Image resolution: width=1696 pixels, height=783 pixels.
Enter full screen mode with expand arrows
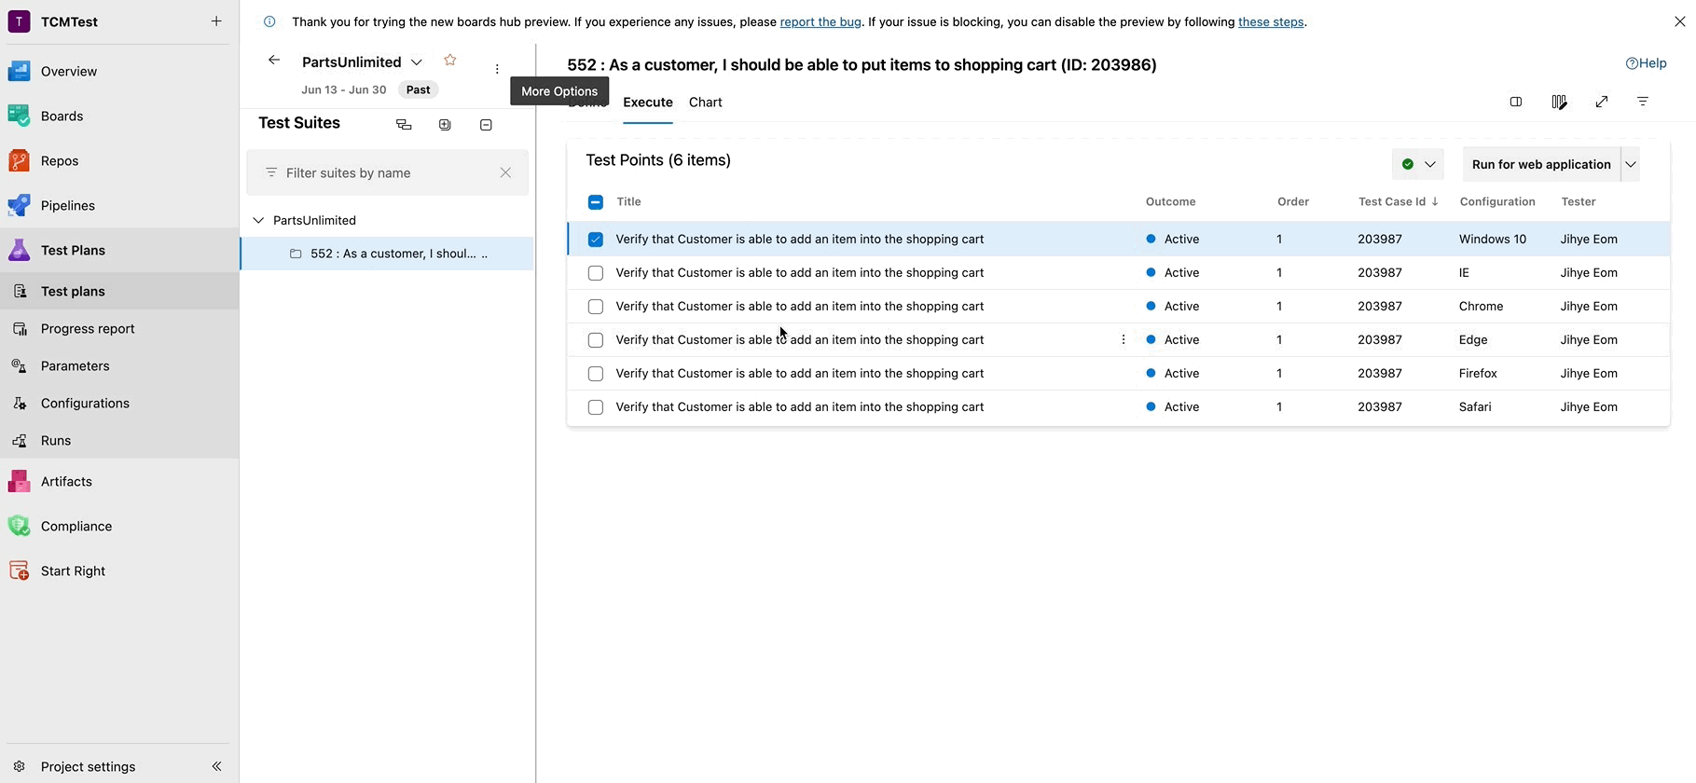point(1602,102)
